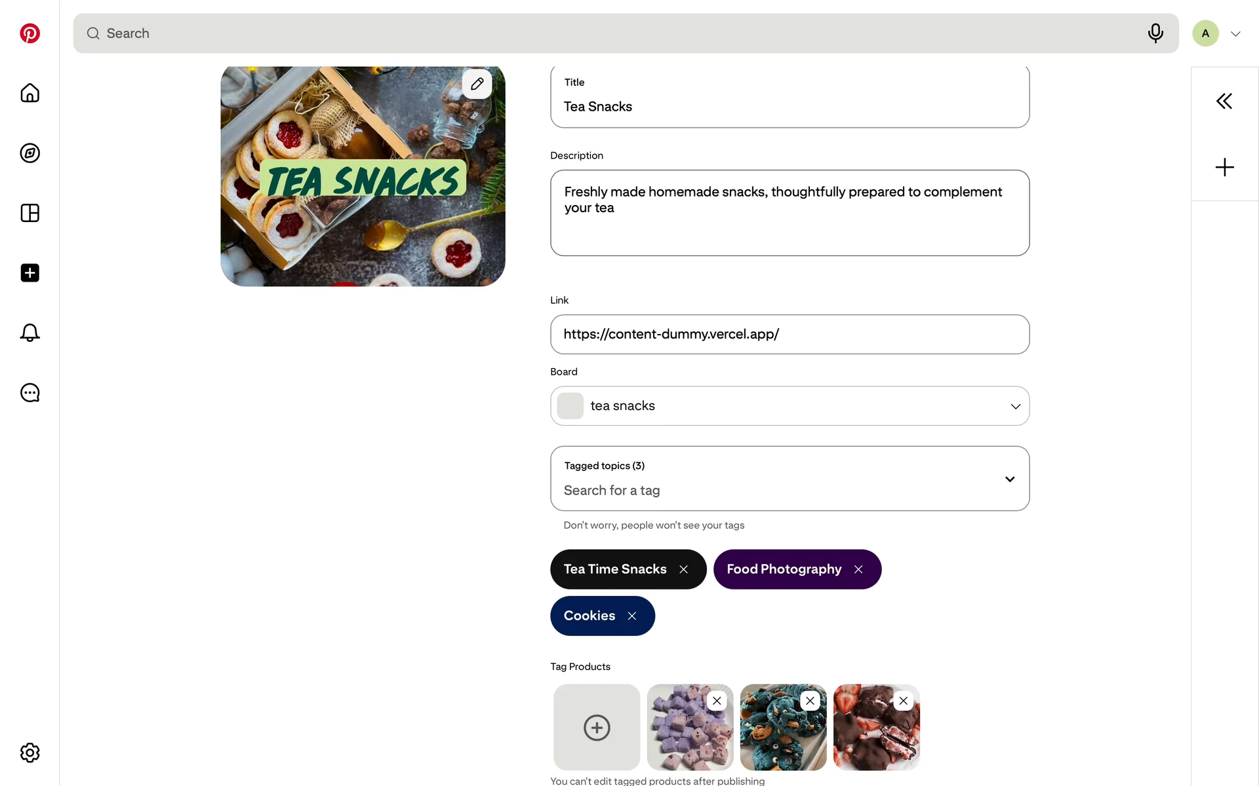Expand the Tagged topics dropdown
The image size is (1259, 786).
coord(1009,479)
